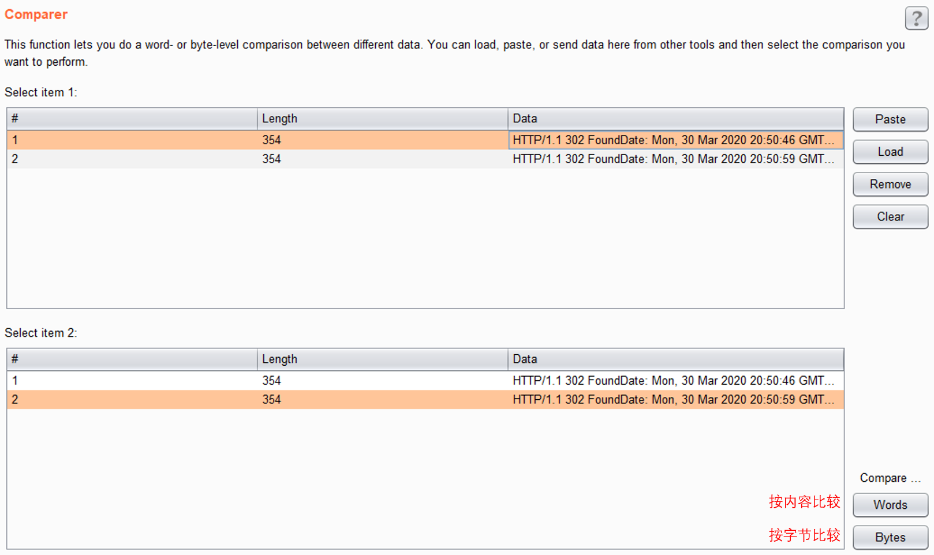Select row 2 in item 2 table
This screenshot has width=934, height=555.
pos(132,400)
